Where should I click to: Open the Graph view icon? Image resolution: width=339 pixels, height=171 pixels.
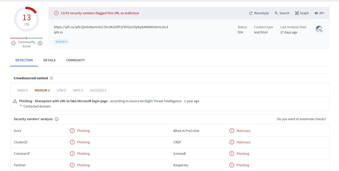point(297,13)
